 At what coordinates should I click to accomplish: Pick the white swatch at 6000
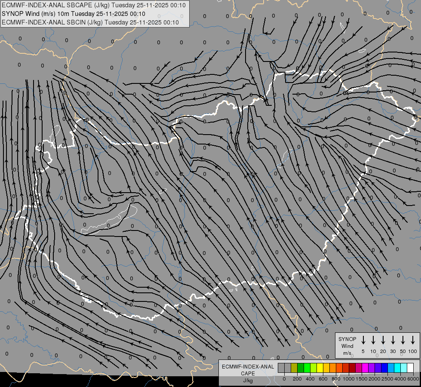click(411, 368)
